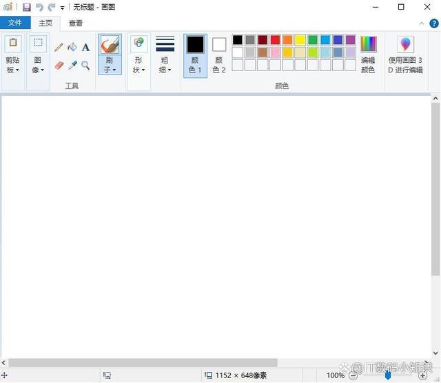Screen dimensions: 441x383
Task: Pick the turquoise blue color swatch
Action: coord(325,40)
